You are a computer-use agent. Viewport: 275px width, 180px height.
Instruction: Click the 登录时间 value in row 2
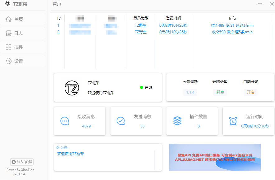pos(173,32)
